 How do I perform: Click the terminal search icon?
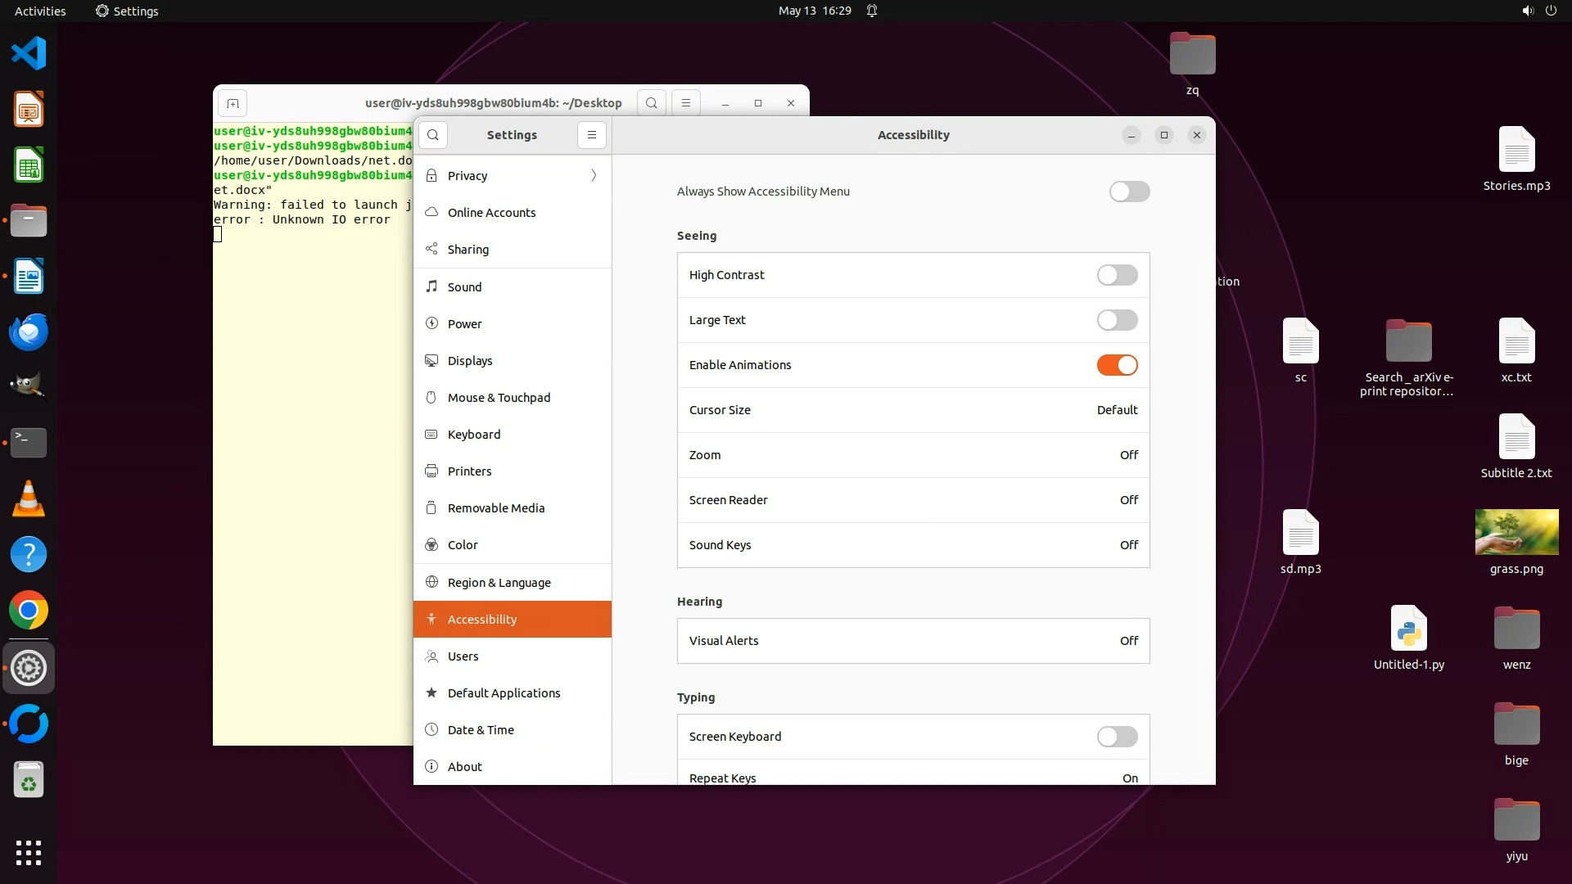click(652, 103)
